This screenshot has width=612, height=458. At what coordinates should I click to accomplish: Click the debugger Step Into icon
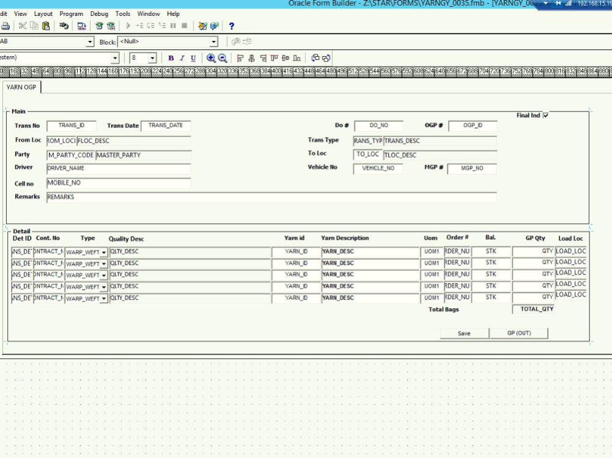click(140, 26)
